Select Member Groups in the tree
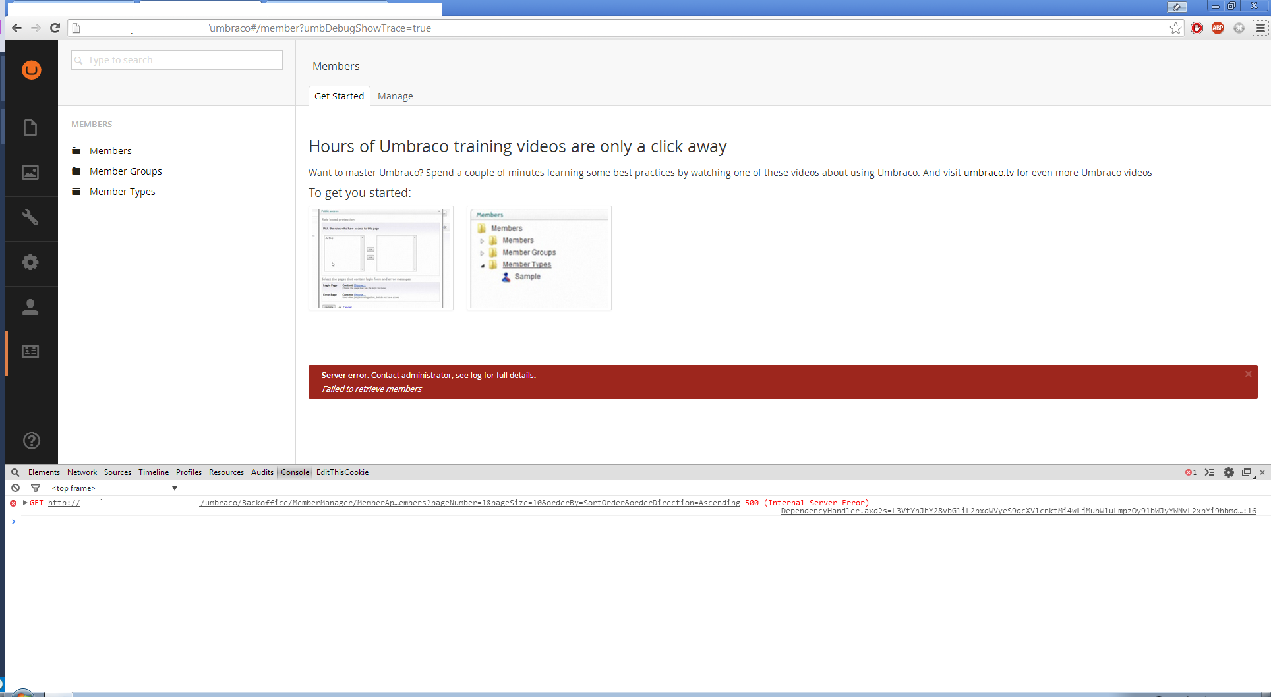This screenshot has width=1271, height=697. tap(126, 171)
